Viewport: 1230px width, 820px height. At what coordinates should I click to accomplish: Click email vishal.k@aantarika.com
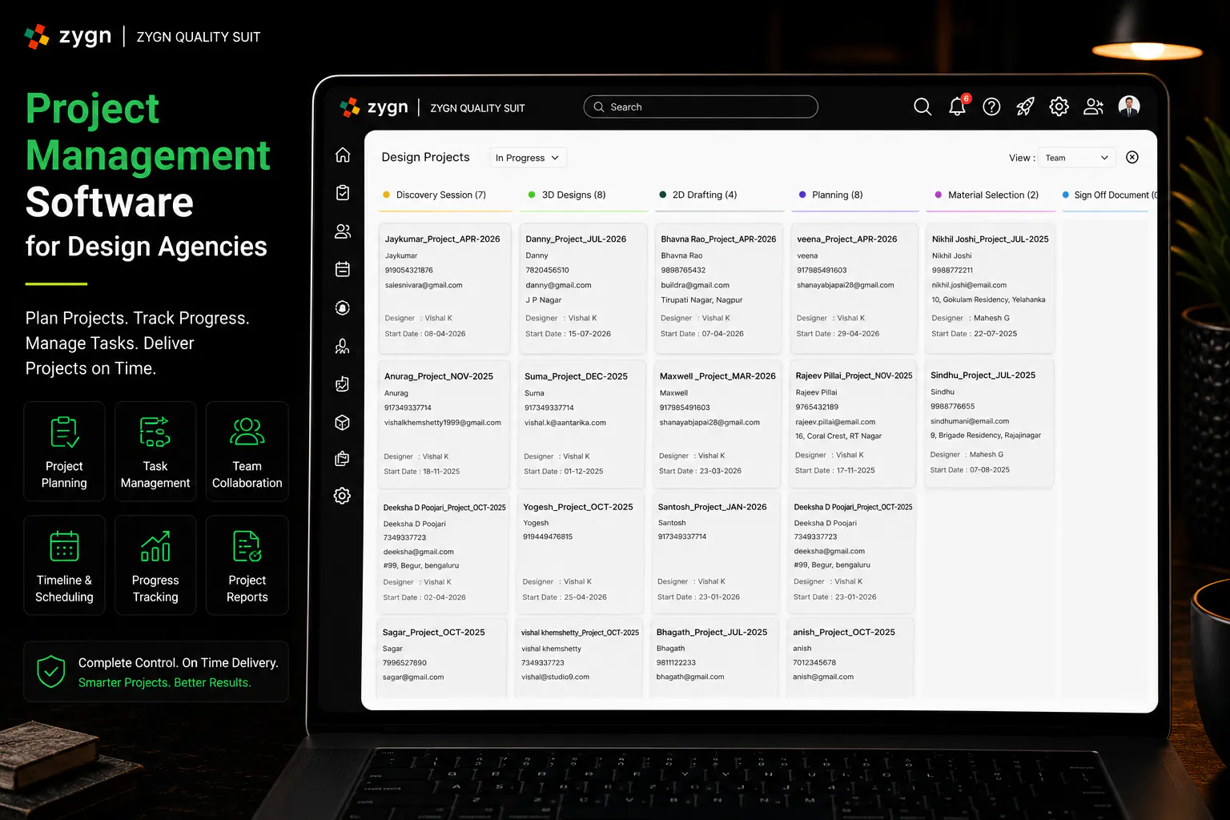click(x=565, y=423)
